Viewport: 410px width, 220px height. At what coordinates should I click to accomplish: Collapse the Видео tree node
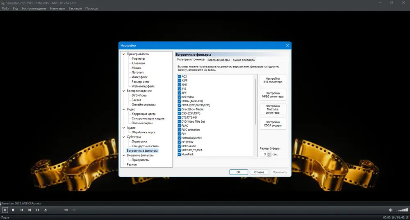(124, 110)
